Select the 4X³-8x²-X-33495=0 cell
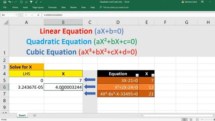The image size is (215, 121). [x=118, y=94]
